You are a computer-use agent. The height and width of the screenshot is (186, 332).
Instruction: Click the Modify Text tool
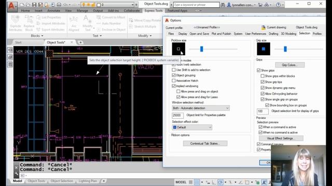(x=87, y=23)
